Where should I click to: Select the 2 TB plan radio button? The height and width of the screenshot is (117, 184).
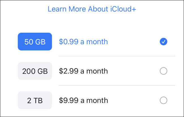coord(163,100)
